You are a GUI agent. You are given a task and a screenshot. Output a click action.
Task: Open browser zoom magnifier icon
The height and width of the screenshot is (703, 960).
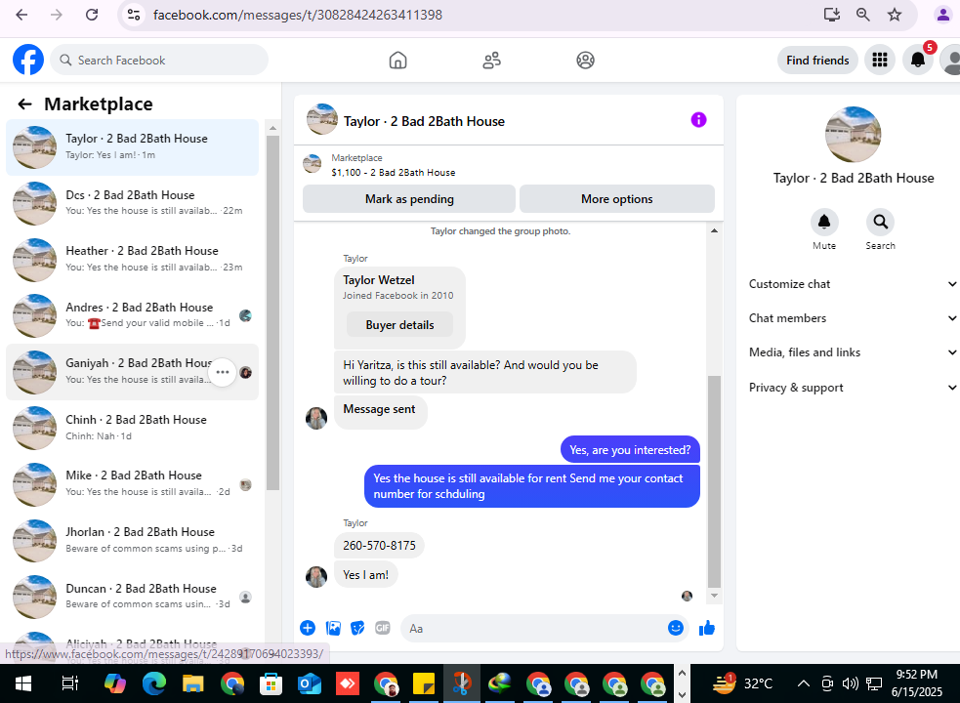point(863,15)
